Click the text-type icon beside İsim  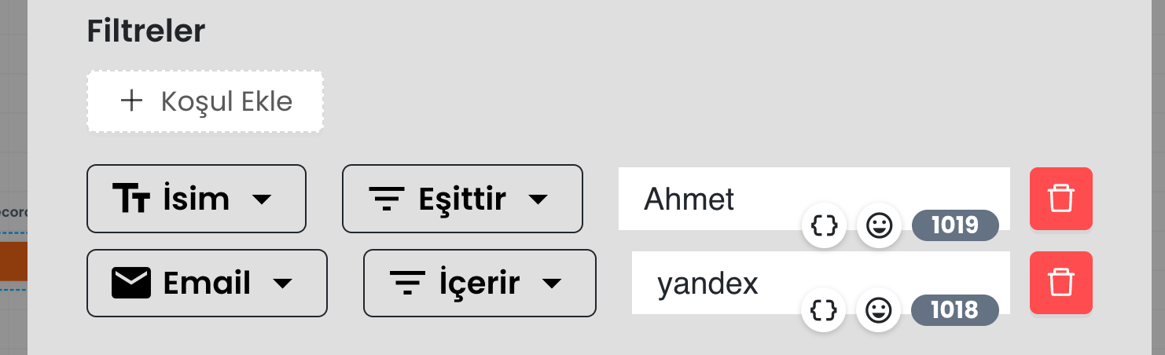130,199
